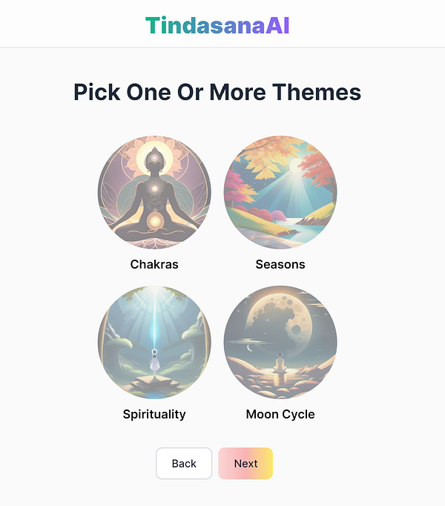Open the TindasanaAI logo link

coord(217,25)
